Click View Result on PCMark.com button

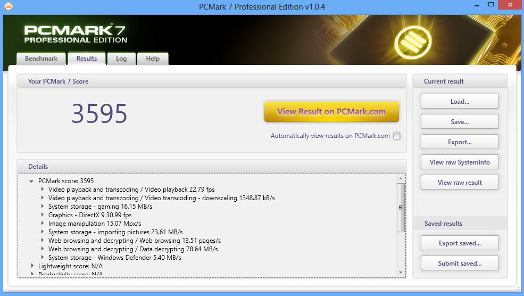click(x=331, y=112)
